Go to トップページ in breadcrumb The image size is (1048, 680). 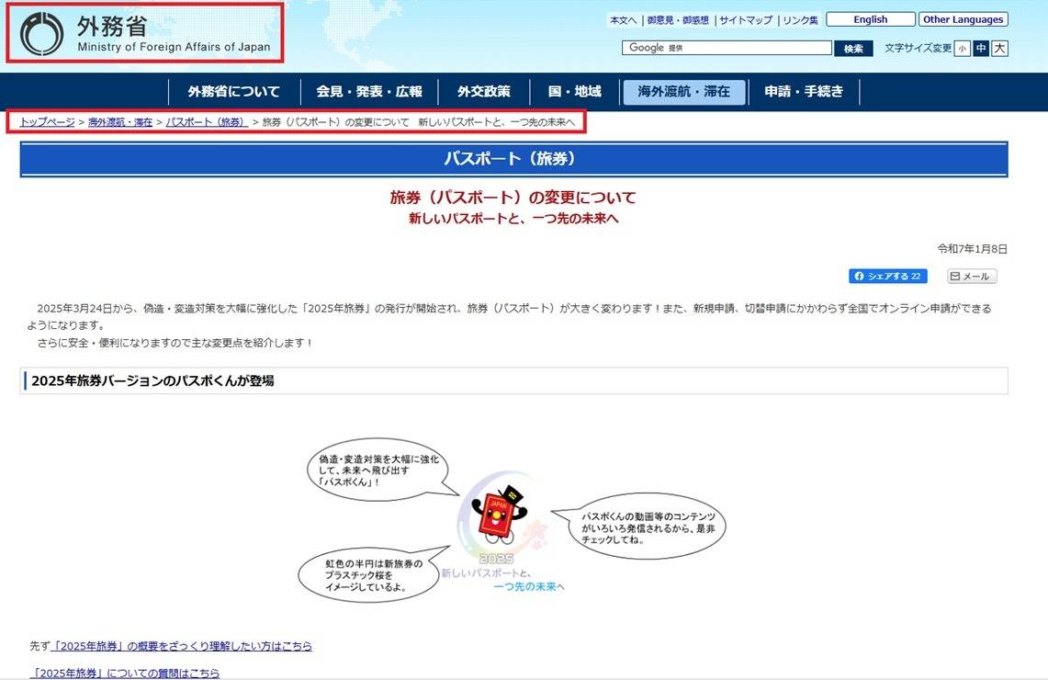tap(48, 122)
